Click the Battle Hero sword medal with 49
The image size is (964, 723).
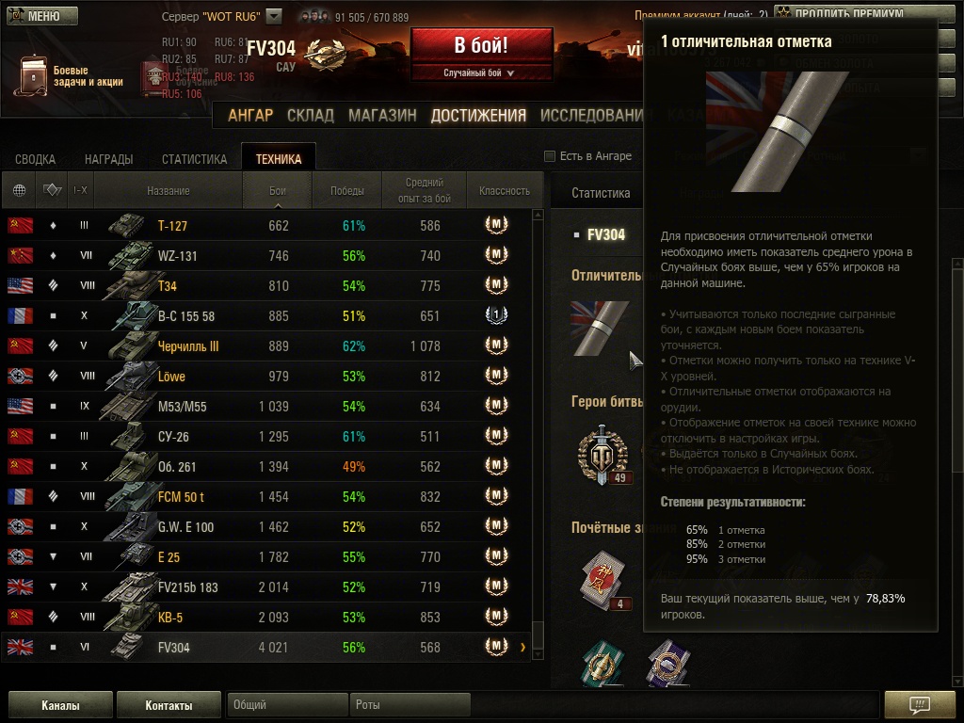603,455
